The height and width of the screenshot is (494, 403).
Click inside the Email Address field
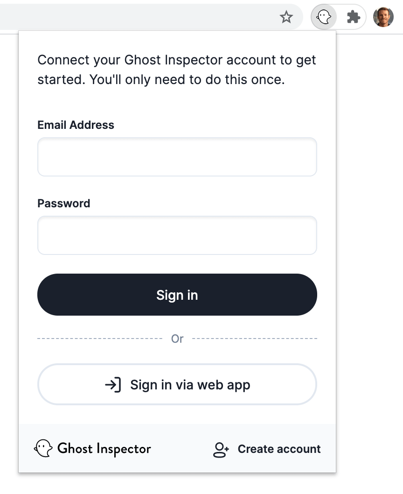coord(177,157)
